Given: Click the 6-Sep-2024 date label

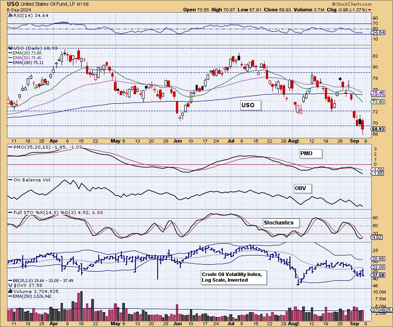Looking at the screenshot, I should click(19, 10).
